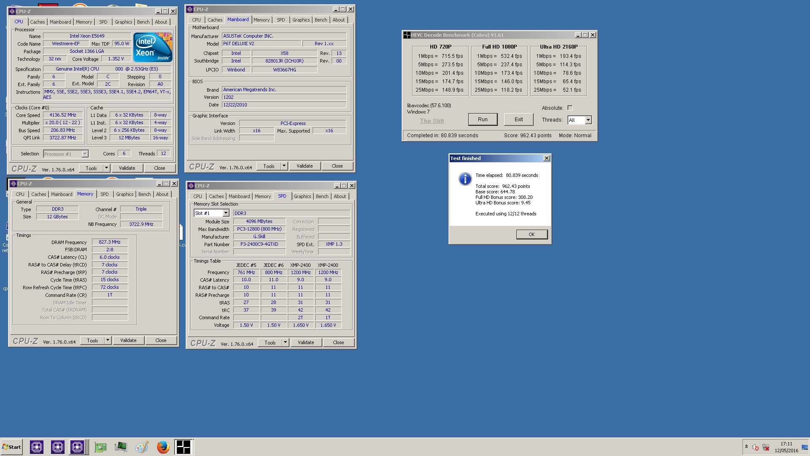Open the Threads dropdown set to All
Viewport: 810px width, 456px height.
coord(589,120)
